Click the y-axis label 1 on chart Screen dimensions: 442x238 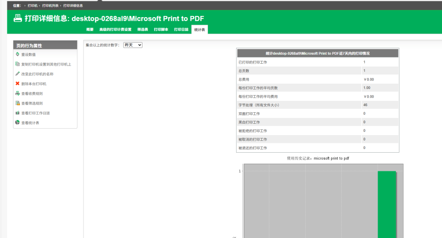point(240,171)
